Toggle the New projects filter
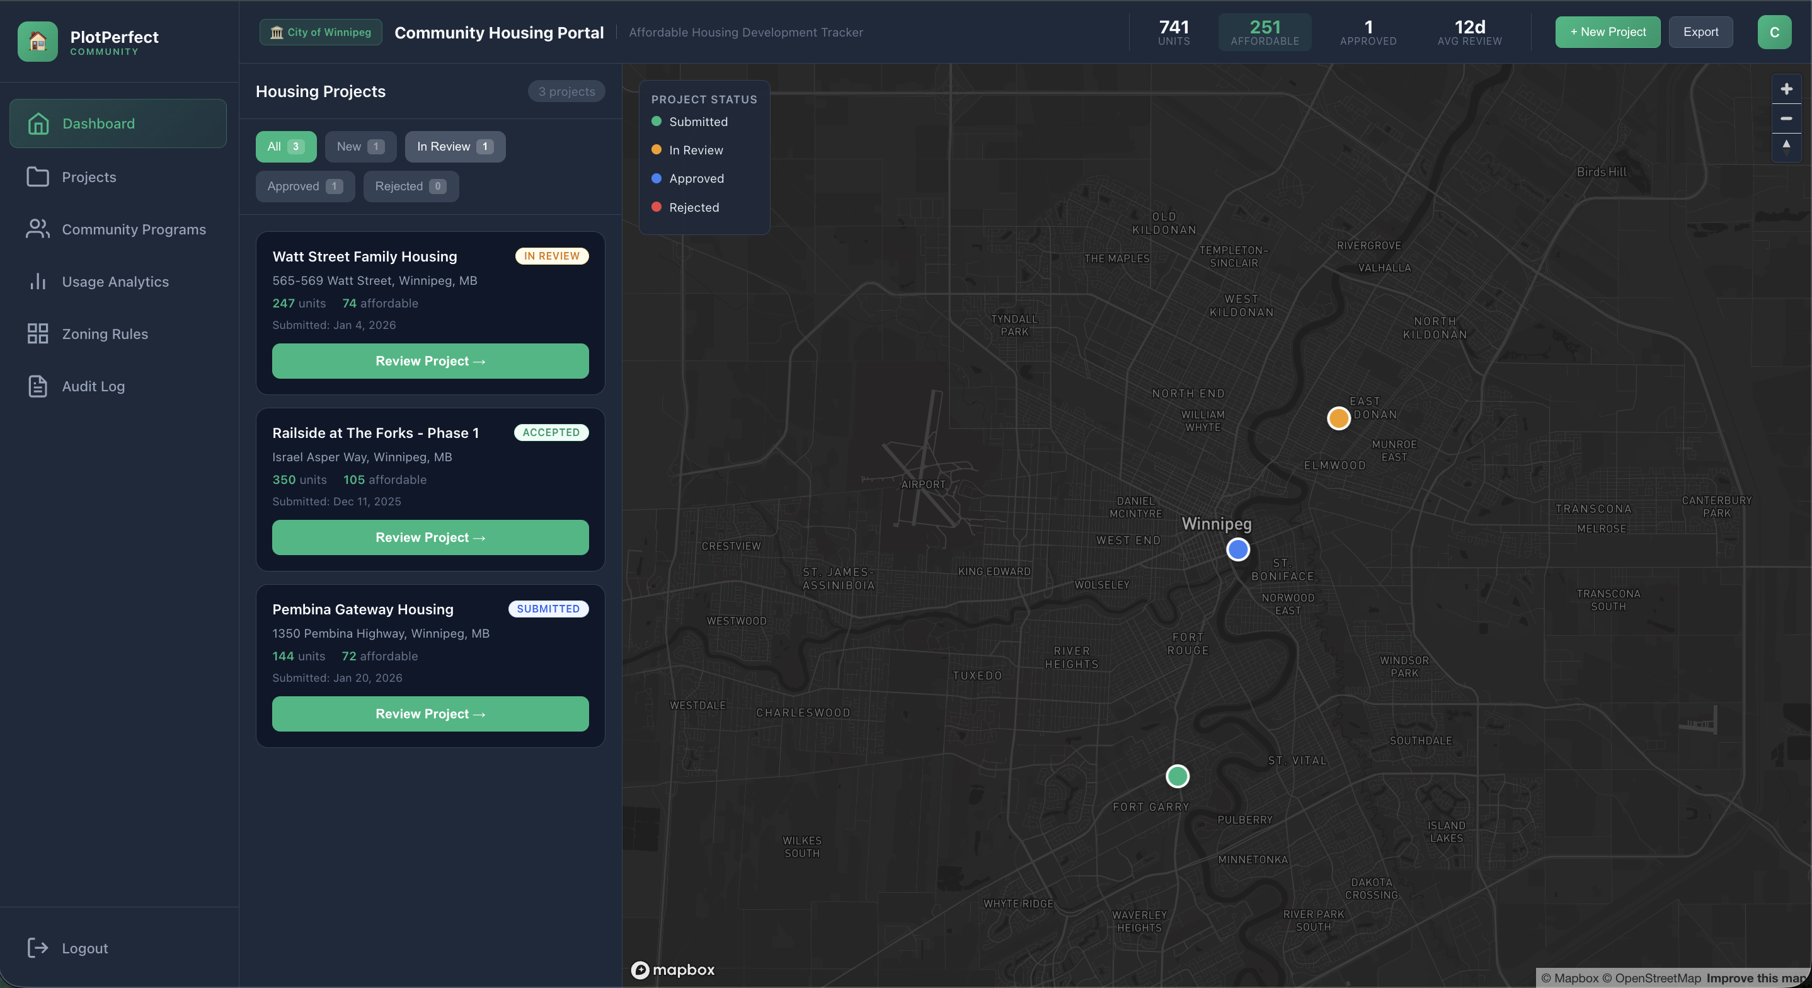This screenshot has width=1812, height=988. 360,146
